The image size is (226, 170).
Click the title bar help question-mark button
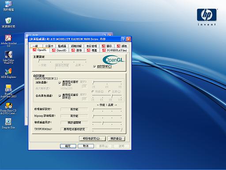tap(123, 39)
